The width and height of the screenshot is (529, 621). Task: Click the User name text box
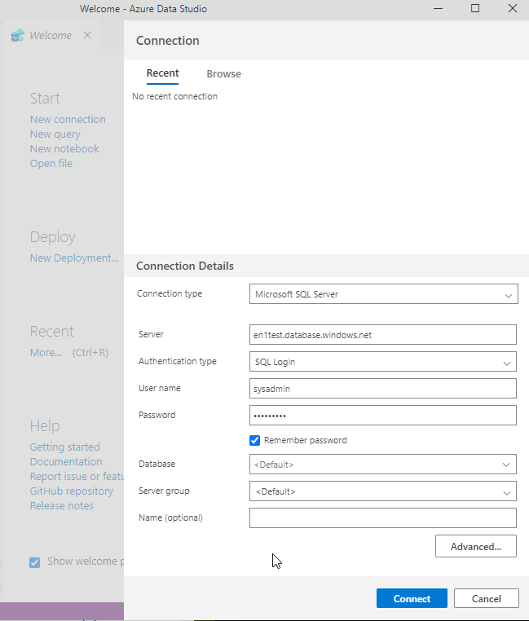383,389
